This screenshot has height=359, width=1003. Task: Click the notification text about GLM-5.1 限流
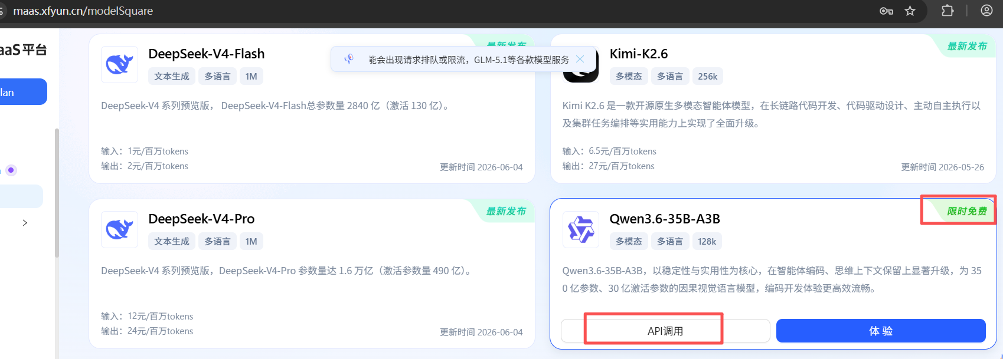pyautogui.click(x=469, y=60)
